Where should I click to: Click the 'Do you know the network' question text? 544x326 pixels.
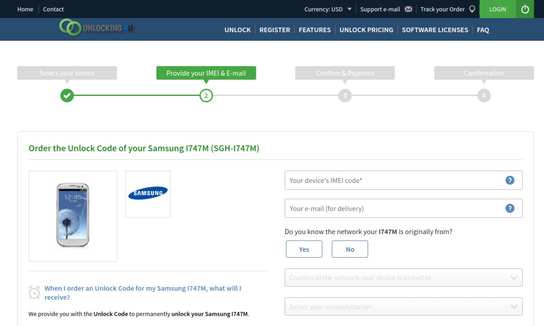click(x=368, y=232)
